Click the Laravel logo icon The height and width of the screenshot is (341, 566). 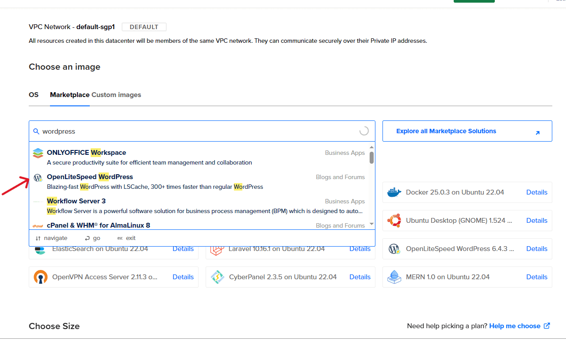[217, 250]
